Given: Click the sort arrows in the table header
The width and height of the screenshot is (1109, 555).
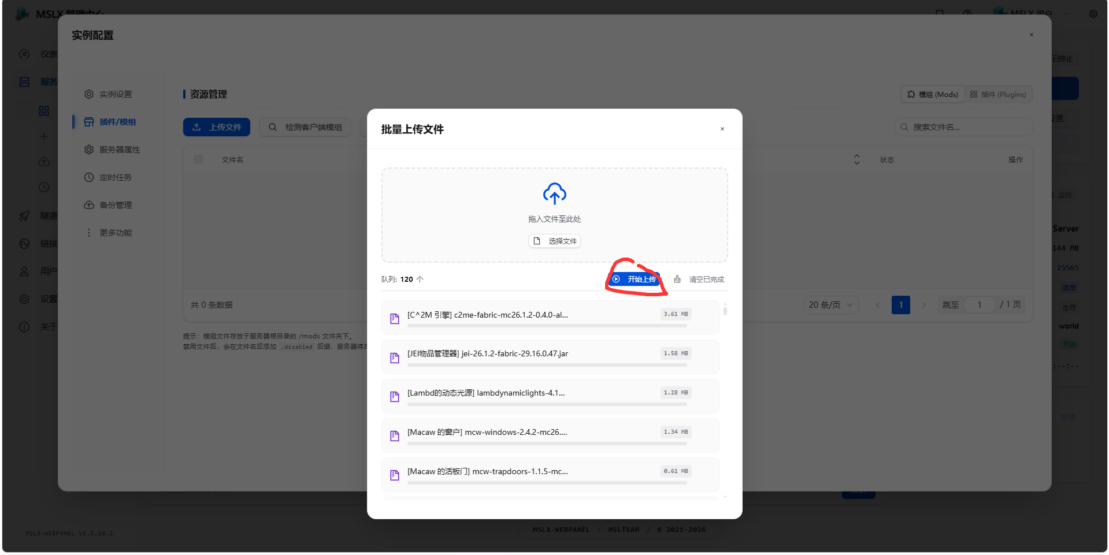Looking at the screenshot, I should (857, 159).
